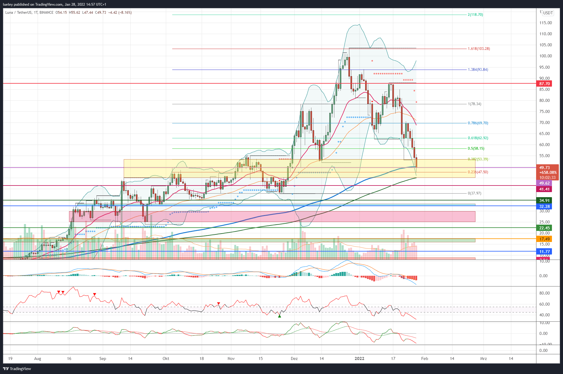Image resolution: width=563 pixels, height=374 pixels.
Task: Click the blue 11.77 price label
Action: [544, 252]
